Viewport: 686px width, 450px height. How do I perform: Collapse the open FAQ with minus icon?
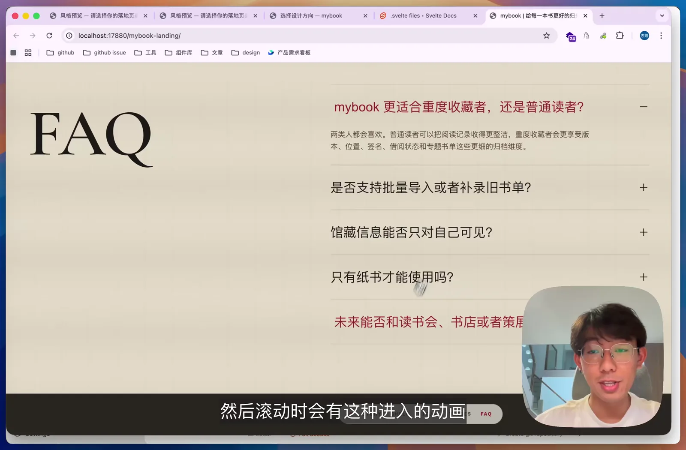[x=644, y=107]
